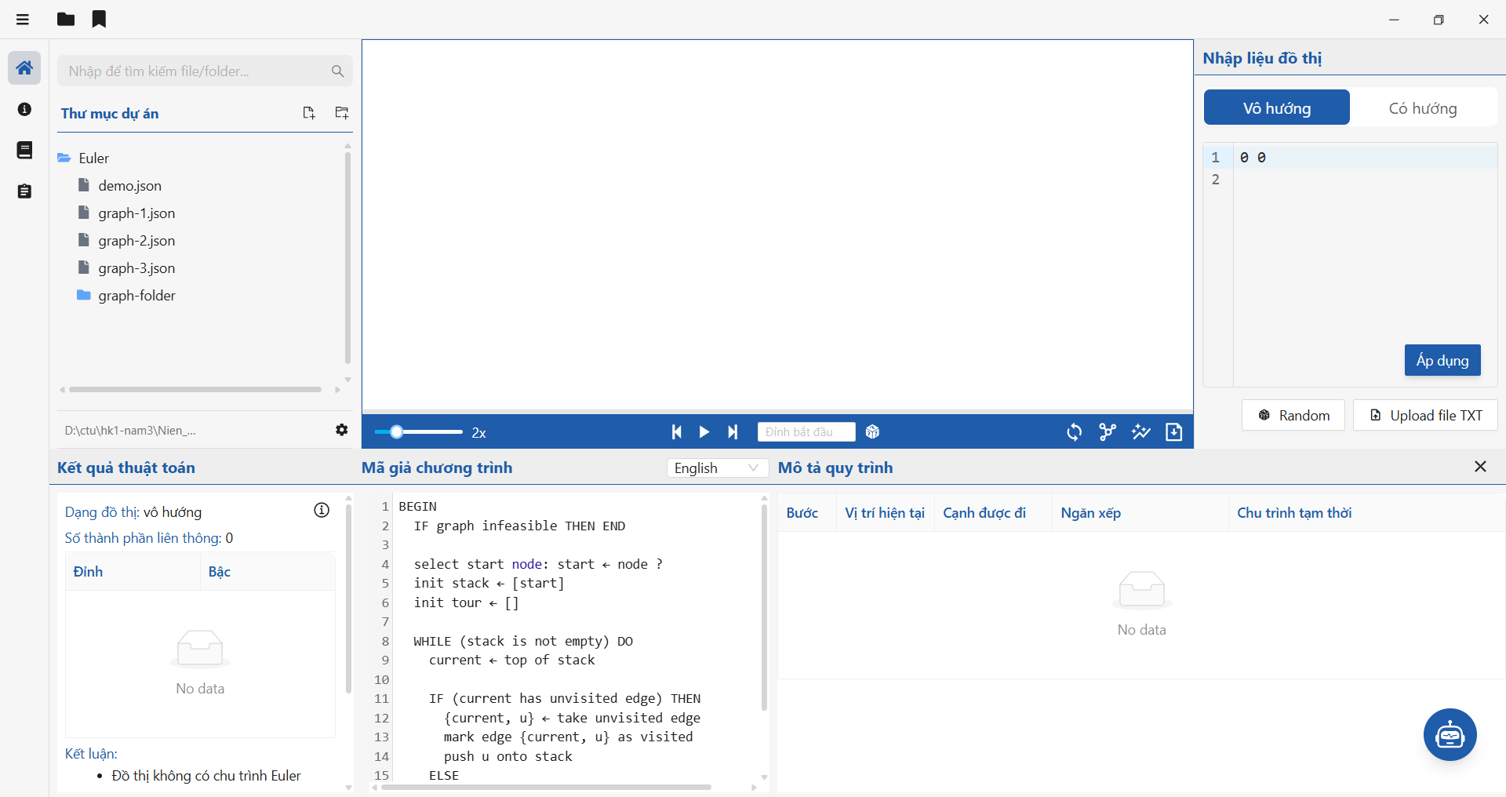Open the English language dropdown
This screenshot has height=797, width=1506.
pos(716,468)
